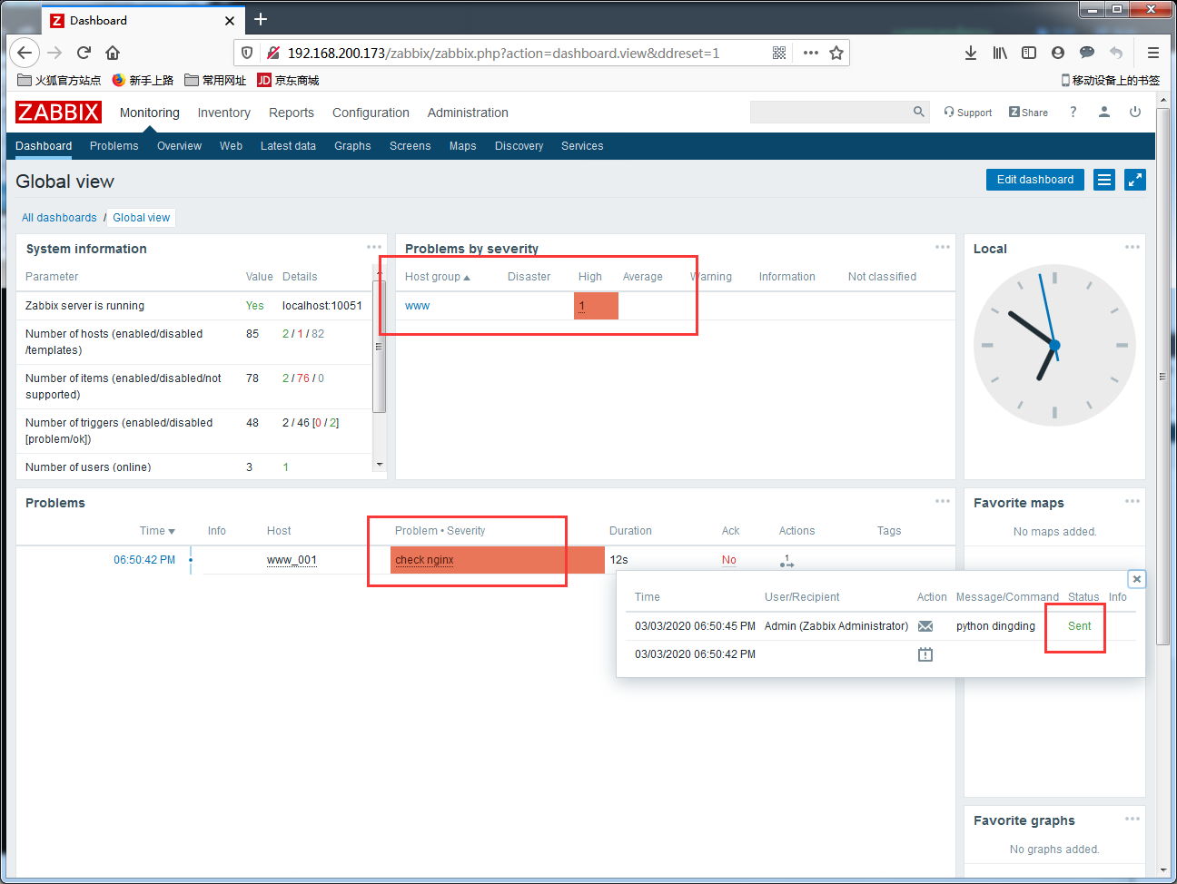Open Favorite graphs widget menu
Screen dimensions: 1177x884
[x=1132, y=819]
